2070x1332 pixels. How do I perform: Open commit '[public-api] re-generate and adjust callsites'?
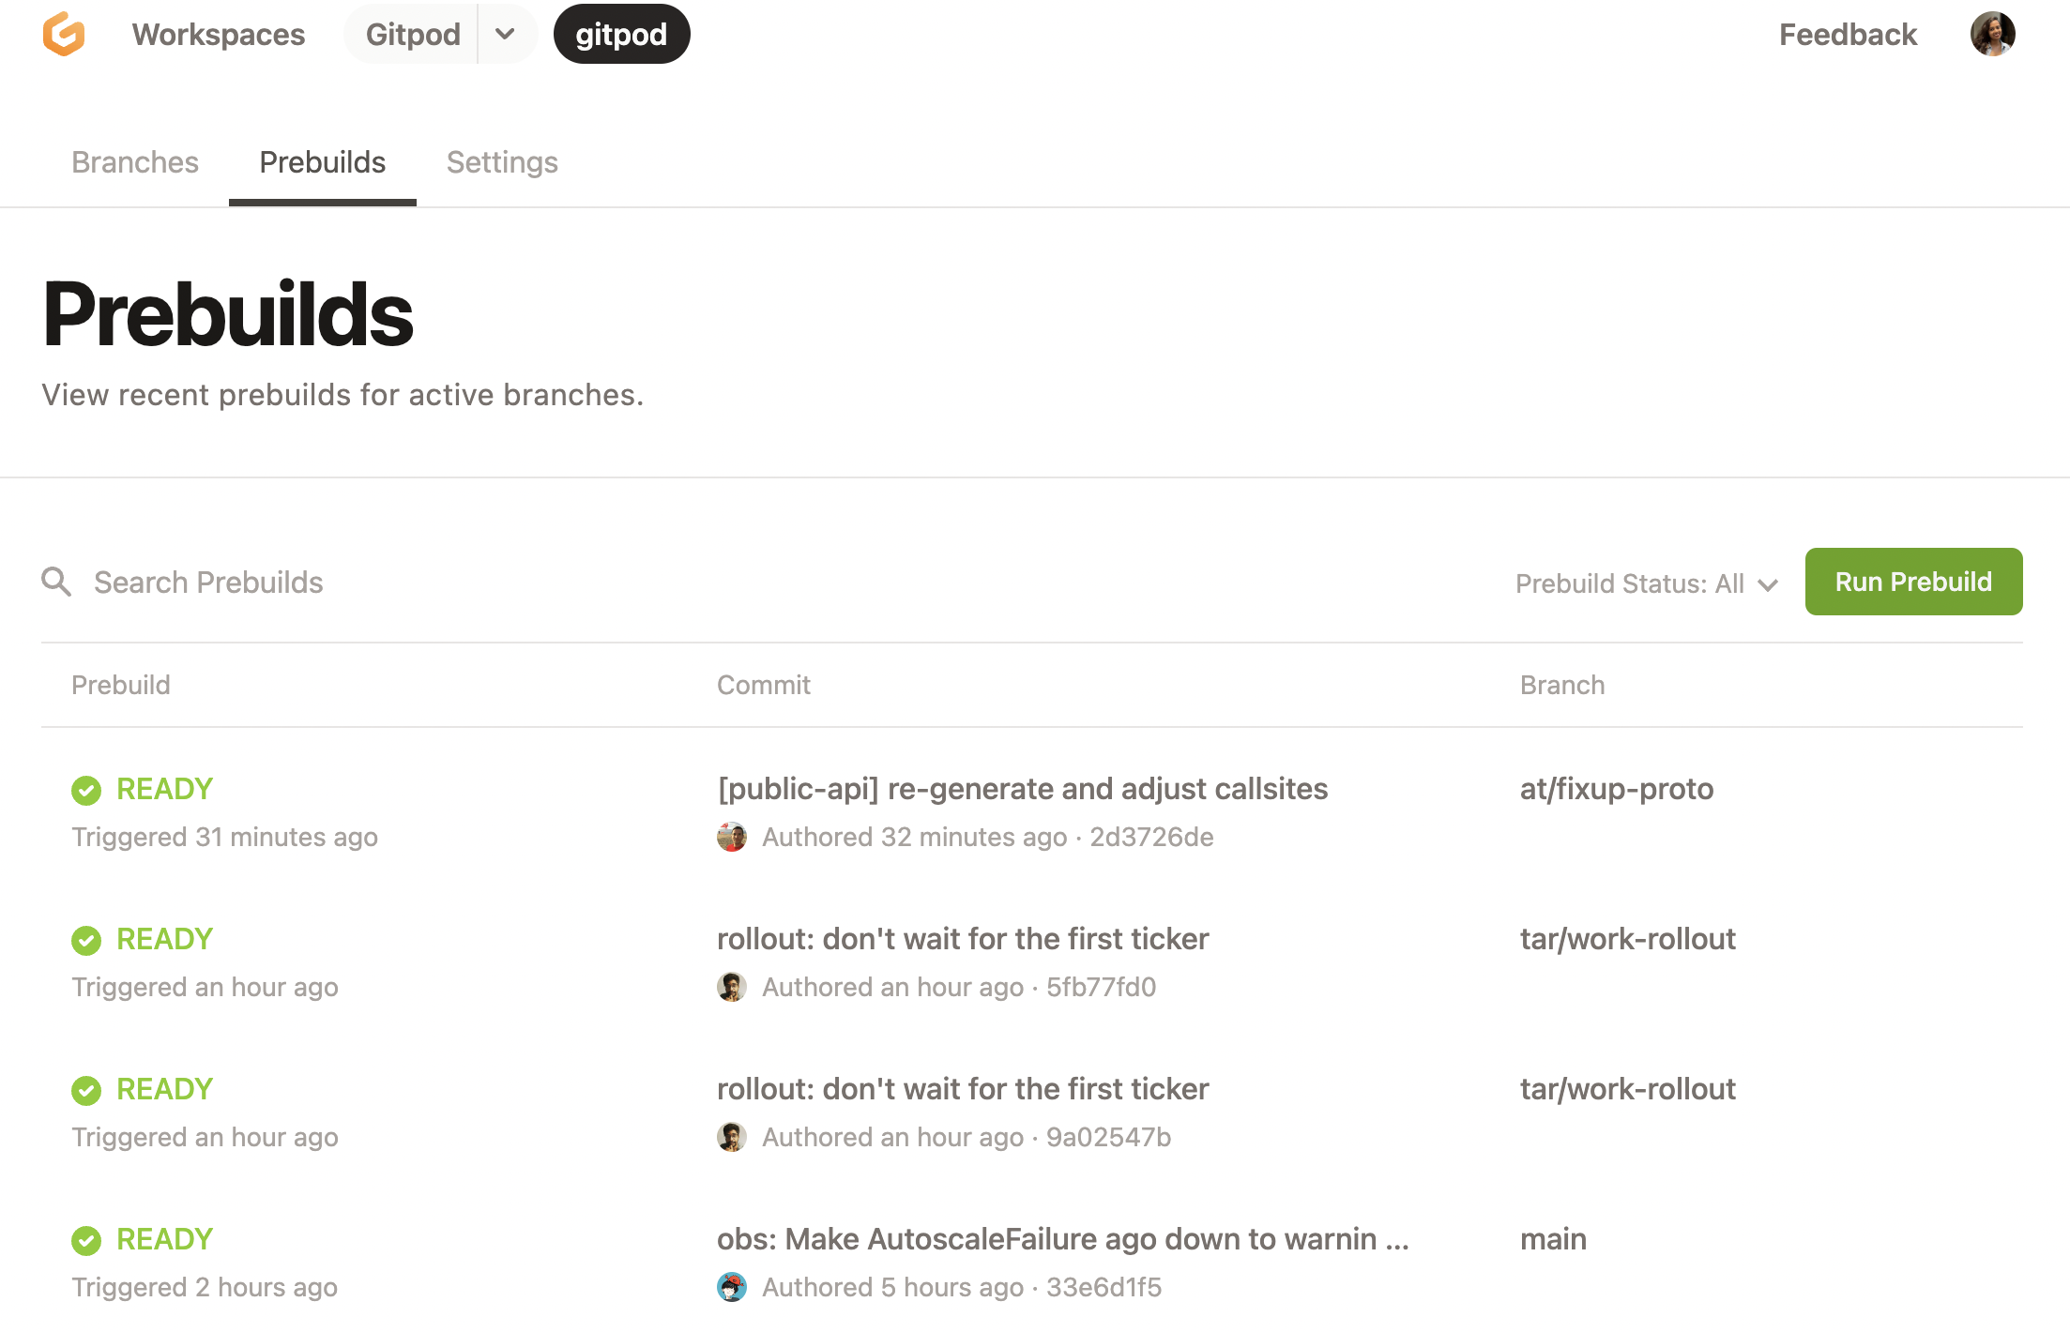pos(1023,789)
